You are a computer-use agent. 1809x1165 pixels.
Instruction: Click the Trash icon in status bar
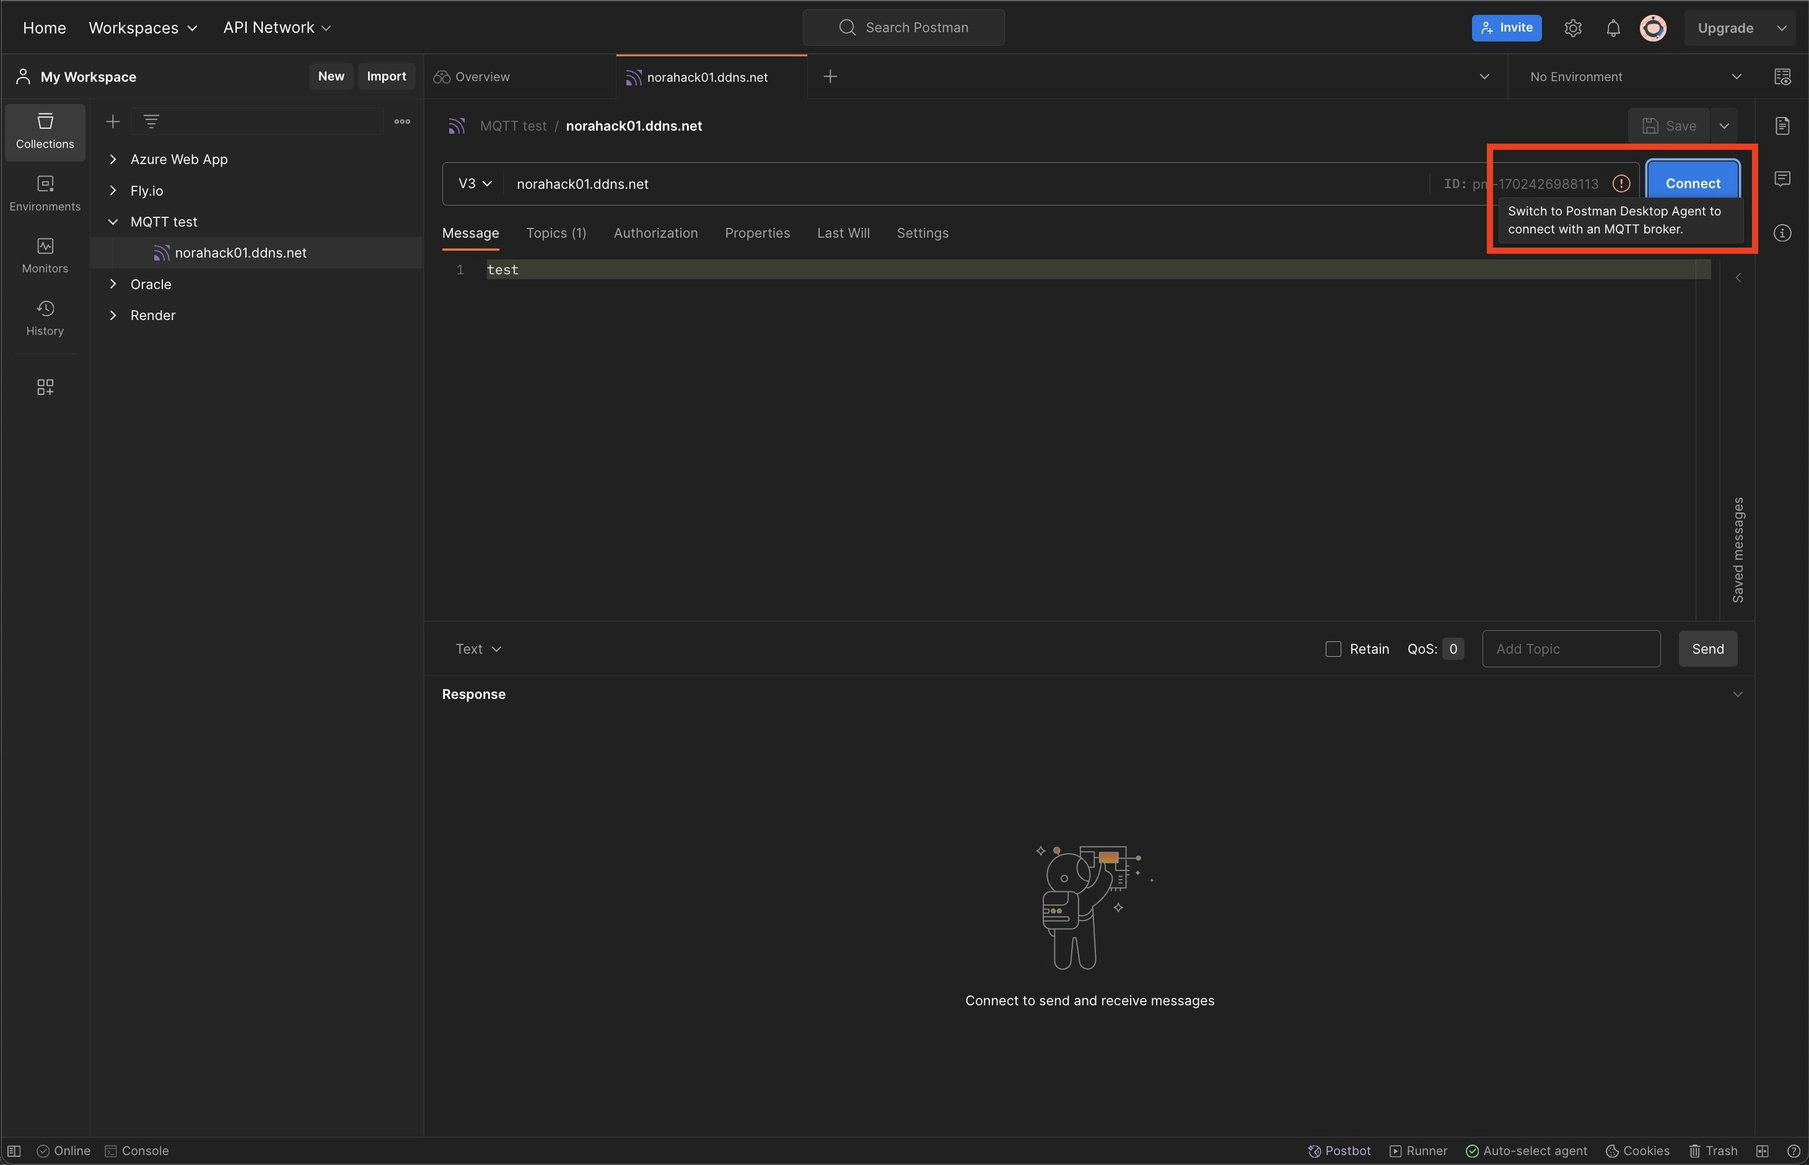click(x=1713, y=1151)
